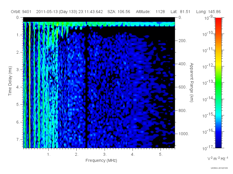The height and width of the screenshot is (174, 233).
Task: Click the Orbit: 9401 header text
Action: [x=21, y=12]
